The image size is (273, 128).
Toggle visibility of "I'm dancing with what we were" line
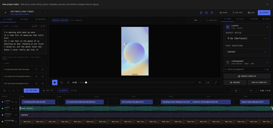tap(36, 69)
